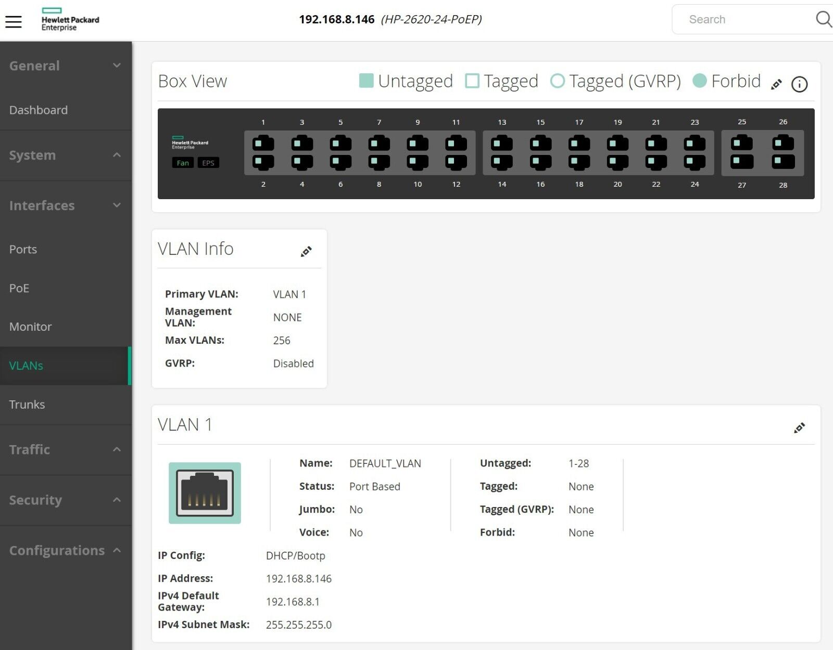
Task: Open the Trunks menu item
Action: (x=27, y=405)
